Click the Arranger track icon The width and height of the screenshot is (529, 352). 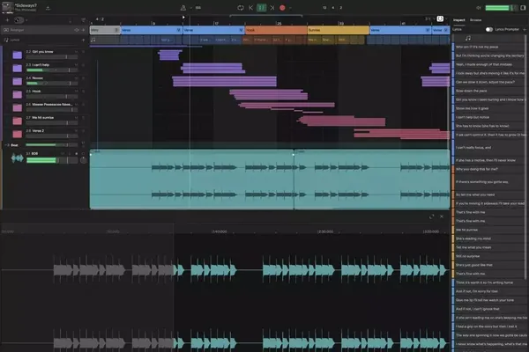pos(6,30)
